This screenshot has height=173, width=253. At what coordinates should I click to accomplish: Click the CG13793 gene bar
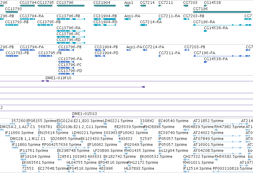click(11, 12)
